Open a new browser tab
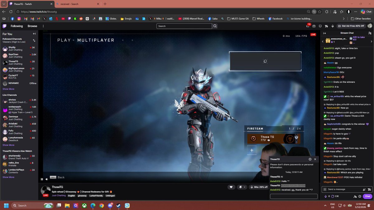374x210 pixels. [x=105, y=4]
